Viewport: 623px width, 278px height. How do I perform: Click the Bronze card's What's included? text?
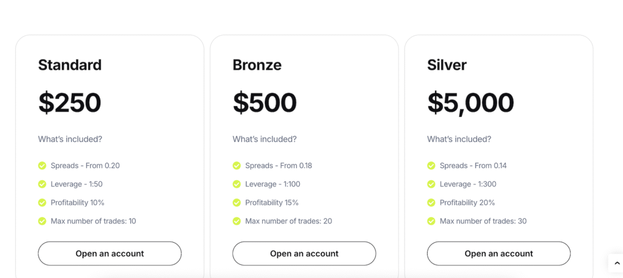coord(265,139)
